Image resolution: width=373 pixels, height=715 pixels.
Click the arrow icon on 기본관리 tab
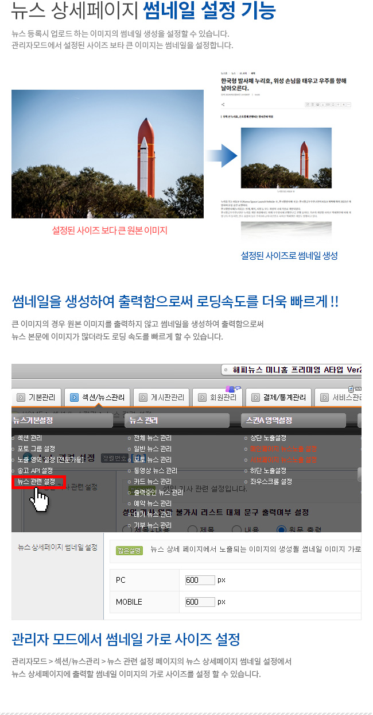tap(21, 397)
